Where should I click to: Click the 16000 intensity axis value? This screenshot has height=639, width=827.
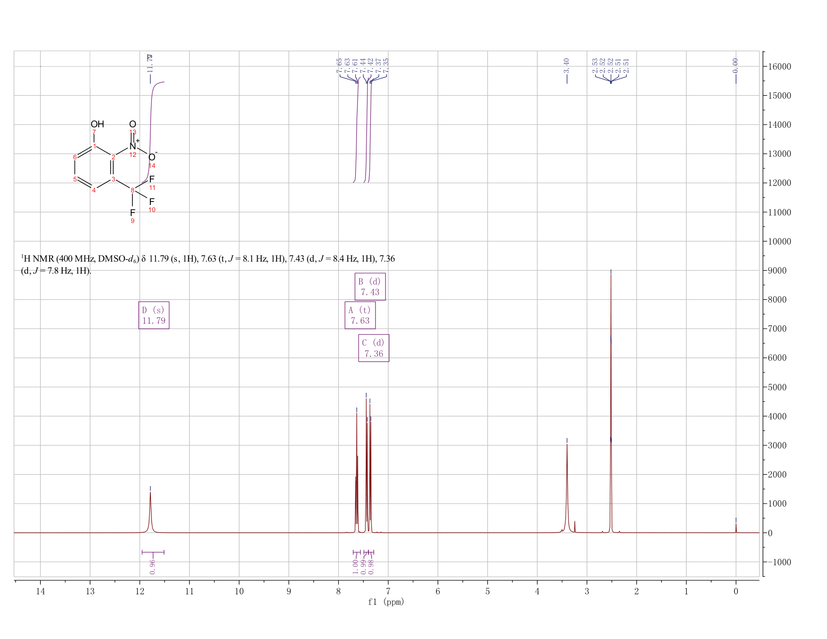click(779, 67)
